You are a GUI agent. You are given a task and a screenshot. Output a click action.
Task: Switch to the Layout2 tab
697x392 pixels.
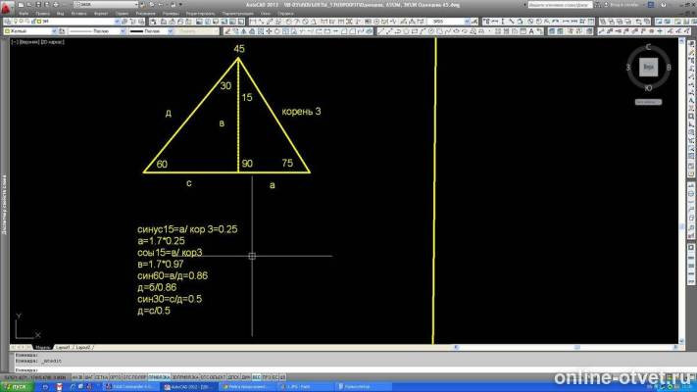(83, 347)
